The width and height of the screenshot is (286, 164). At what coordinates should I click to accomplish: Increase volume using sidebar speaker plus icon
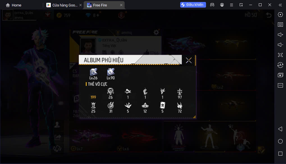(280, 35)
